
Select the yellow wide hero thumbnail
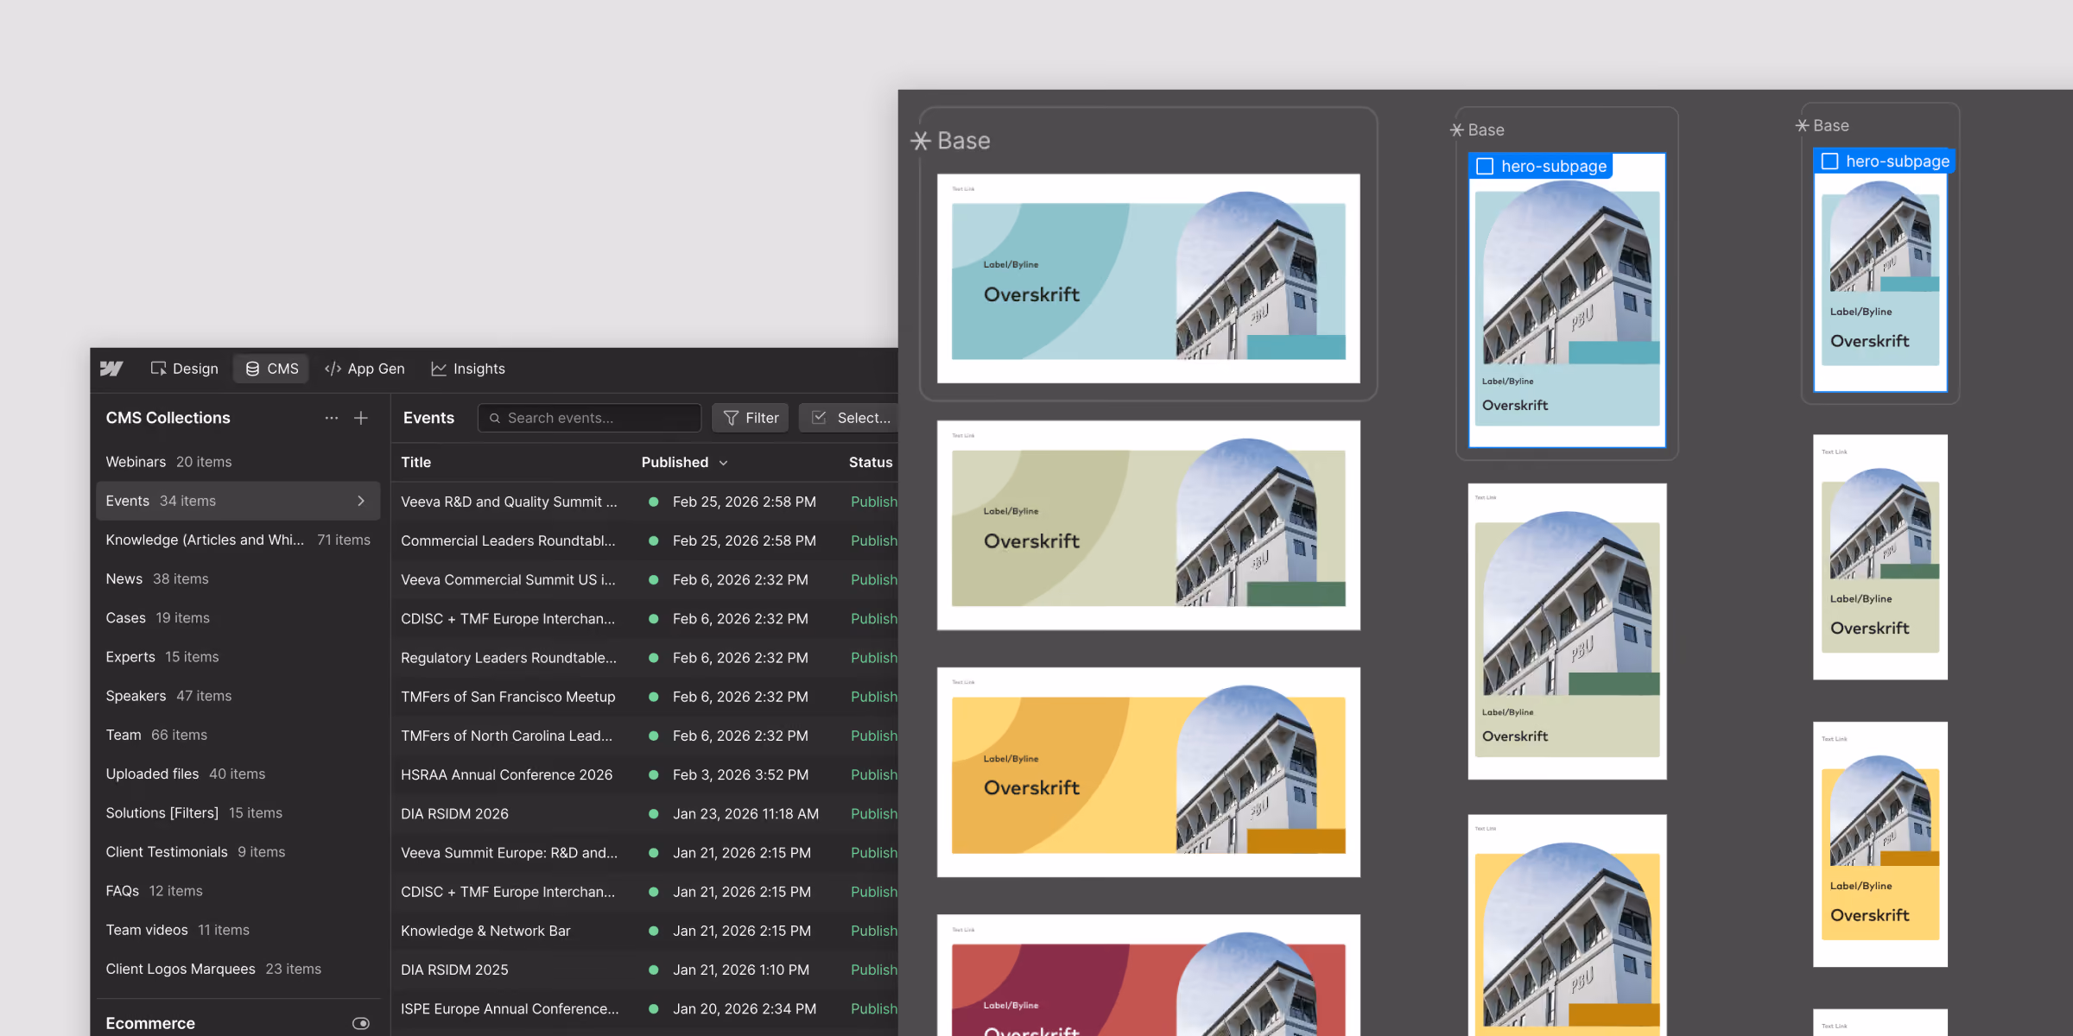1149,772
